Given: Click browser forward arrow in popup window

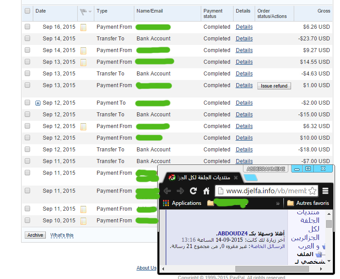Looking at the screenshot, I should [x=180, y=191].
